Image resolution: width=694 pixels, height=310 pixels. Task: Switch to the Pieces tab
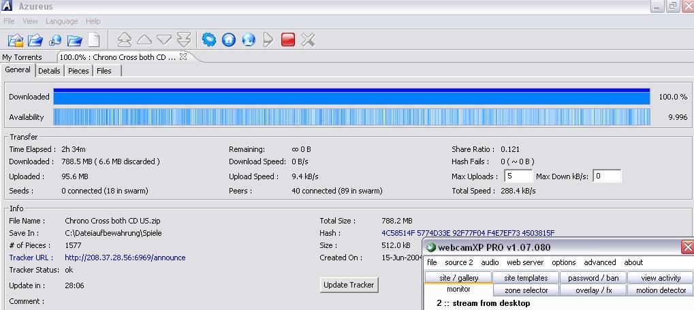point(78,71)
